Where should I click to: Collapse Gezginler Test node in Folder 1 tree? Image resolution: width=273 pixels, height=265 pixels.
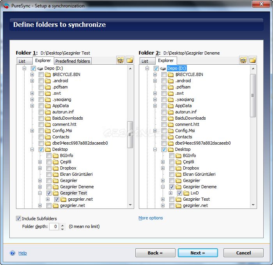coord(40,193)
